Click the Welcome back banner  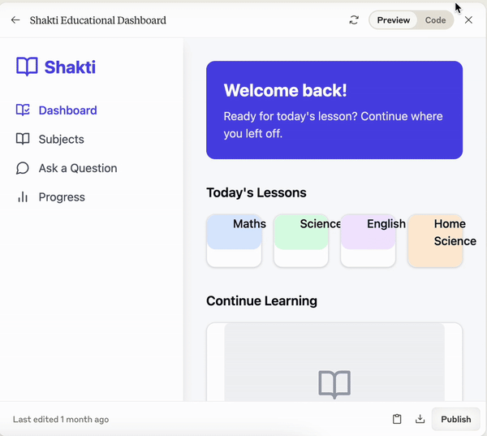coord(334,110)
